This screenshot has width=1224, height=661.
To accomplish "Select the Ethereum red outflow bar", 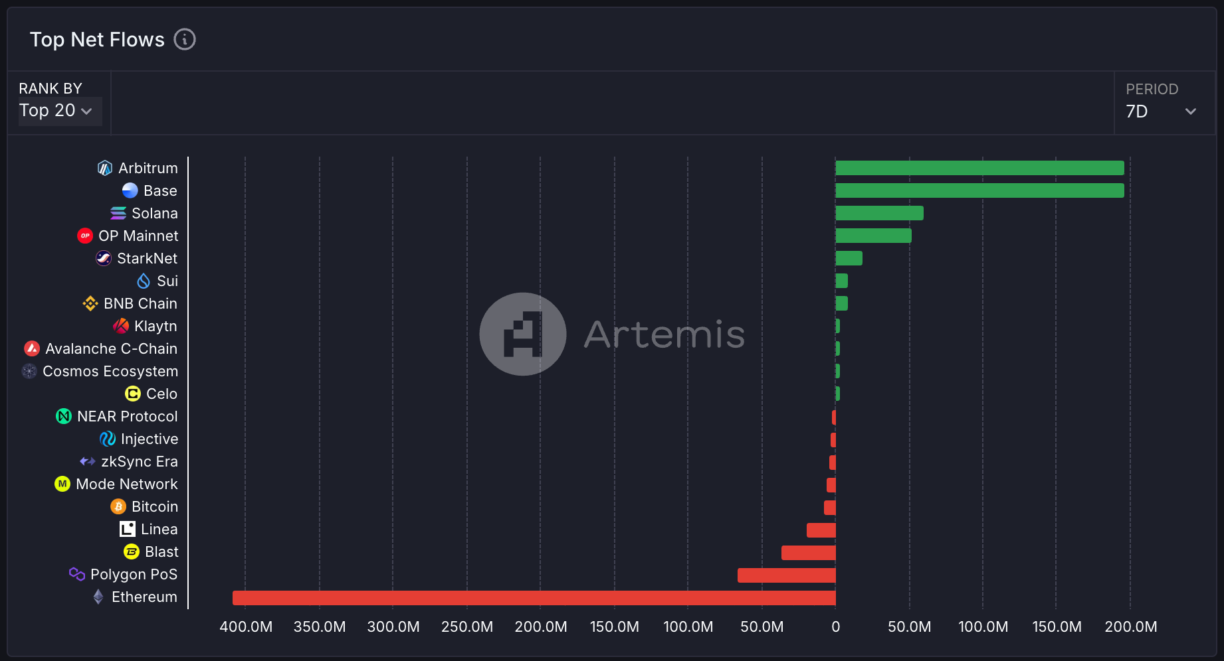I will tap(534, 598).
